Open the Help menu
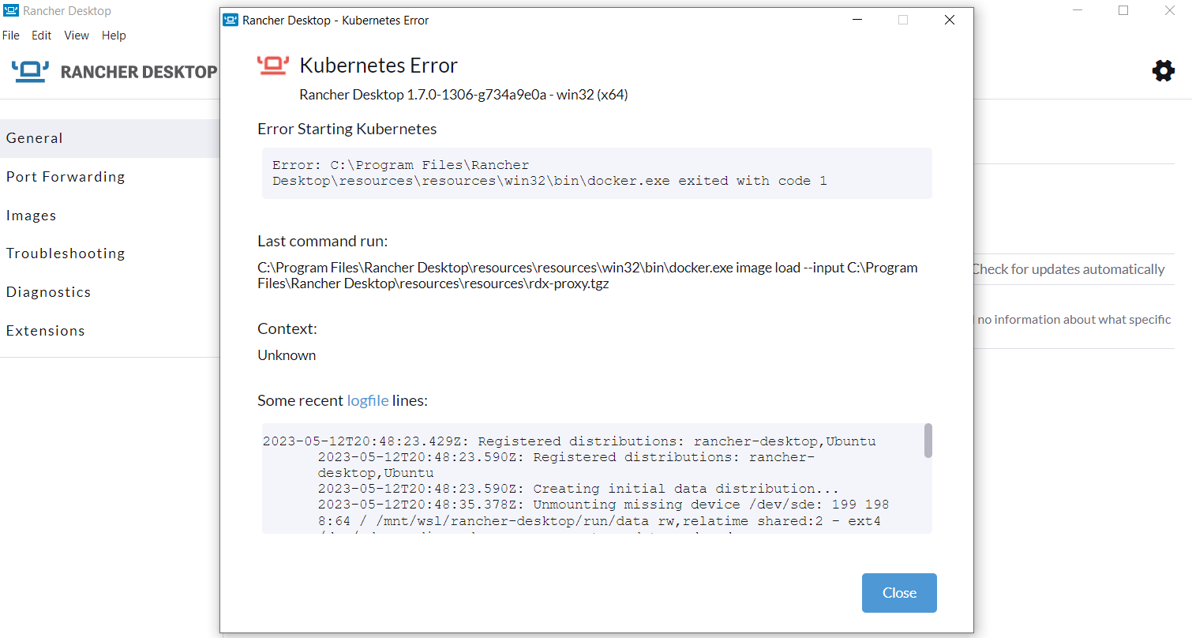 click(x=114, y=35)
